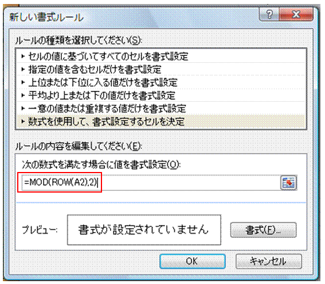Viewport: 325px width, 284px height.
Task: Click the 書式が設定されていません preview box
Action: coord(144,230)
